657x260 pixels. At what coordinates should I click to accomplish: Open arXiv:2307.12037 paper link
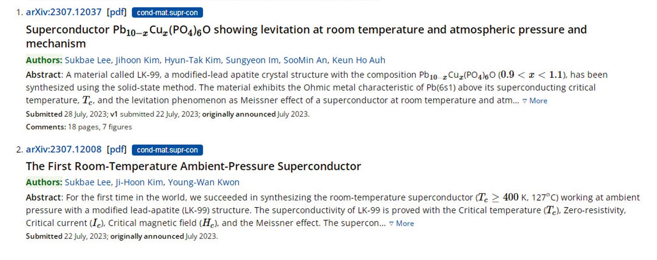point(64,12)
